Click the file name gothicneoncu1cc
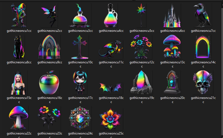This screenshot has width=223, height=138. (19, 31)
